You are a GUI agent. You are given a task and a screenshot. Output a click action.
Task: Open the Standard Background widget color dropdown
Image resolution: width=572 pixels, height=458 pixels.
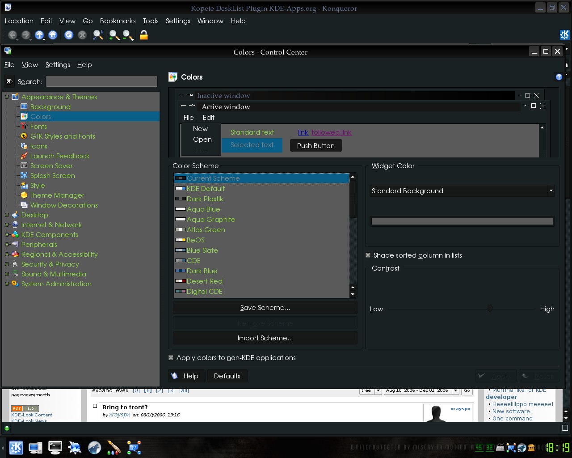(x=462, y=191)
